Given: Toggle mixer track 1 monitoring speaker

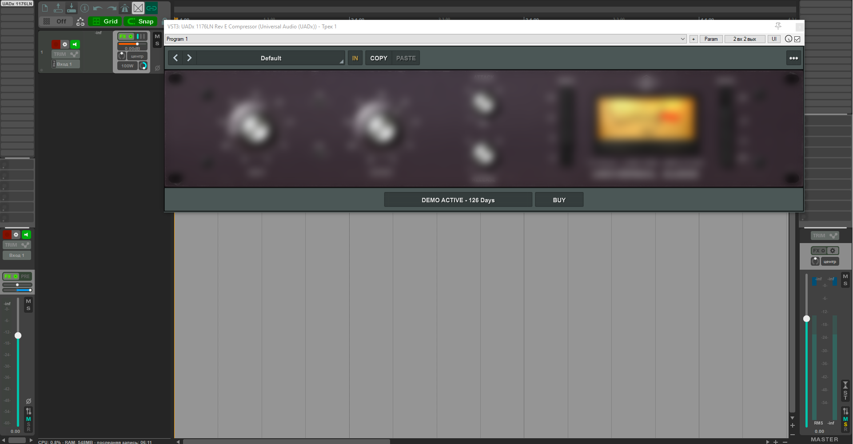Looking at the screenshot, I should coord(26,235).
